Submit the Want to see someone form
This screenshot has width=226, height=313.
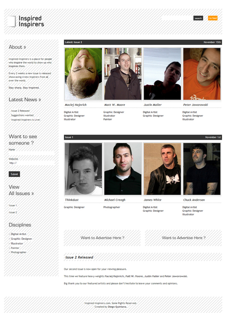[x=14, y=174]
